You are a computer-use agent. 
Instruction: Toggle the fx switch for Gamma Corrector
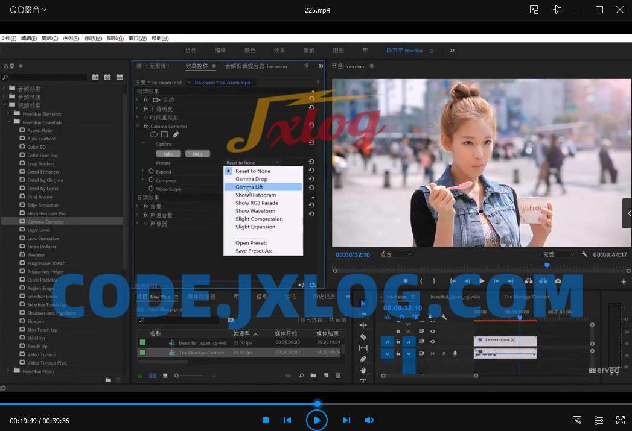[x=145, y=127]
